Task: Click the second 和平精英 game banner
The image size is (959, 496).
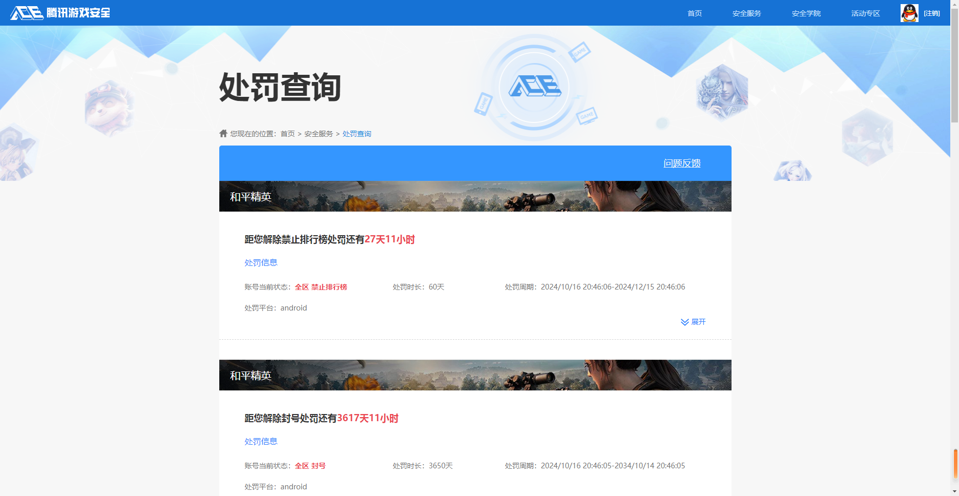Action: pos(475,375)
